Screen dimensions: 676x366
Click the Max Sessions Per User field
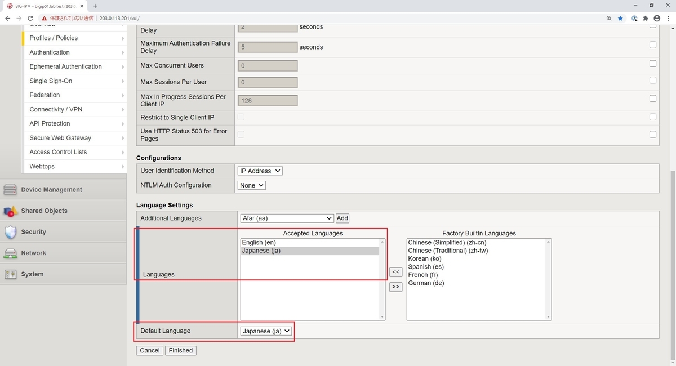click(268, 83)
